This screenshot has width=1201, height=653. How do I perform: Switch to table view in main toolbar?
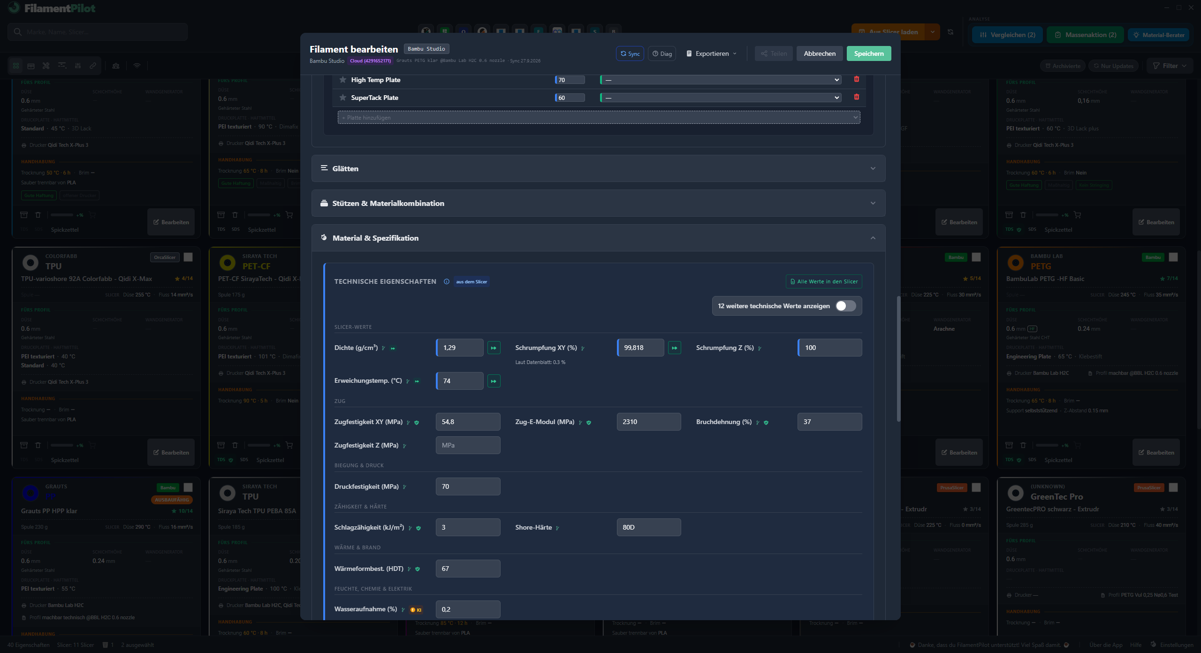point(31,66)
